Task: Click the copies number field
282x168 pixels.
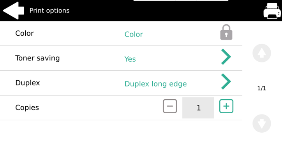Action: [x=198, y=108]
